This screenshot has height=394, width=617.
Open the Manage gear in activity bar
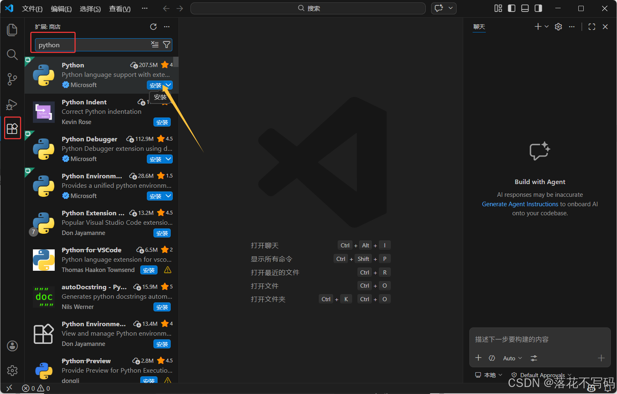click(12, 371)
